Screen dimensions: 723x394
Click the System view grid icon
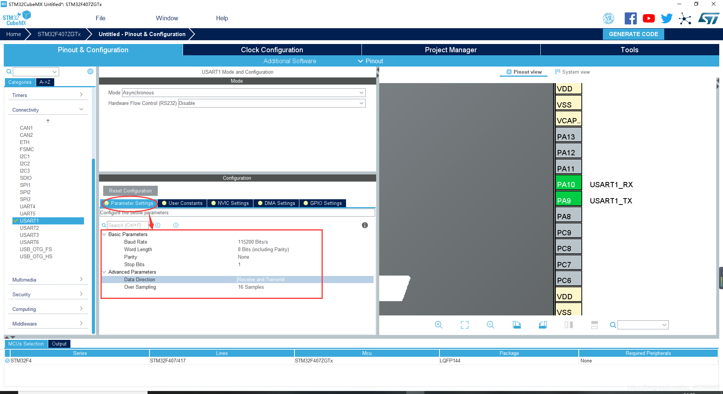point(558,71)
